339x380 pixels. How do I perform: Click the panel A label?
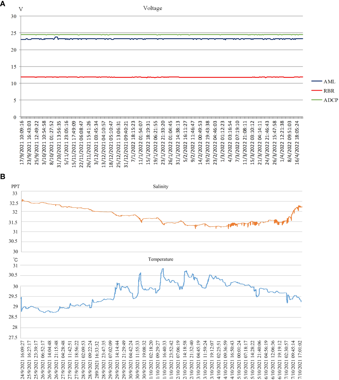(3, 4)
